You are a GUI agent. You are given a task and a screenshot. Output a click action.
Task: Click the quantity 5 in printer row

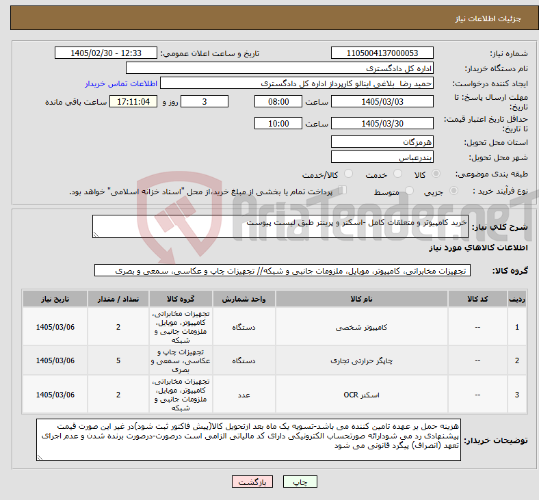118,360
